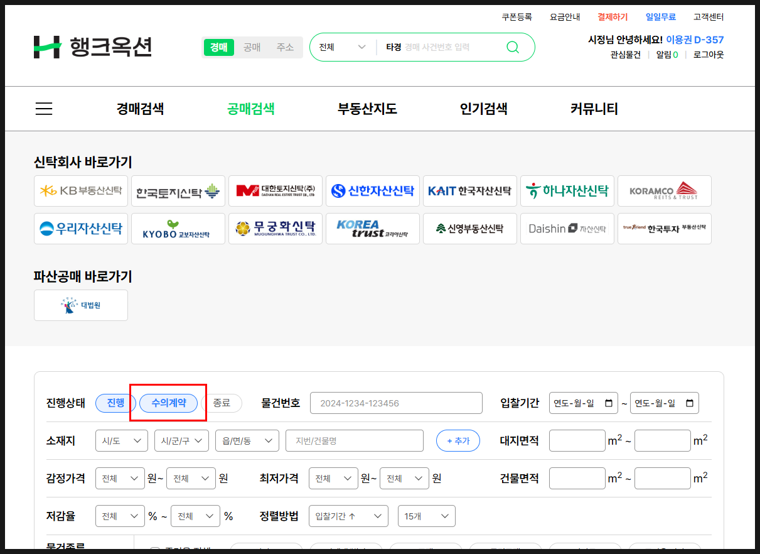Click the 물건번호 input field
The height and width of the screenshot is (554, 760).
pyautogui.click(x=396, y=403)
